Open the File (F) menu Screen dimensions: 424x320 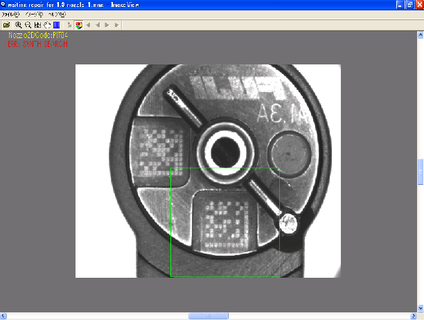10,14
